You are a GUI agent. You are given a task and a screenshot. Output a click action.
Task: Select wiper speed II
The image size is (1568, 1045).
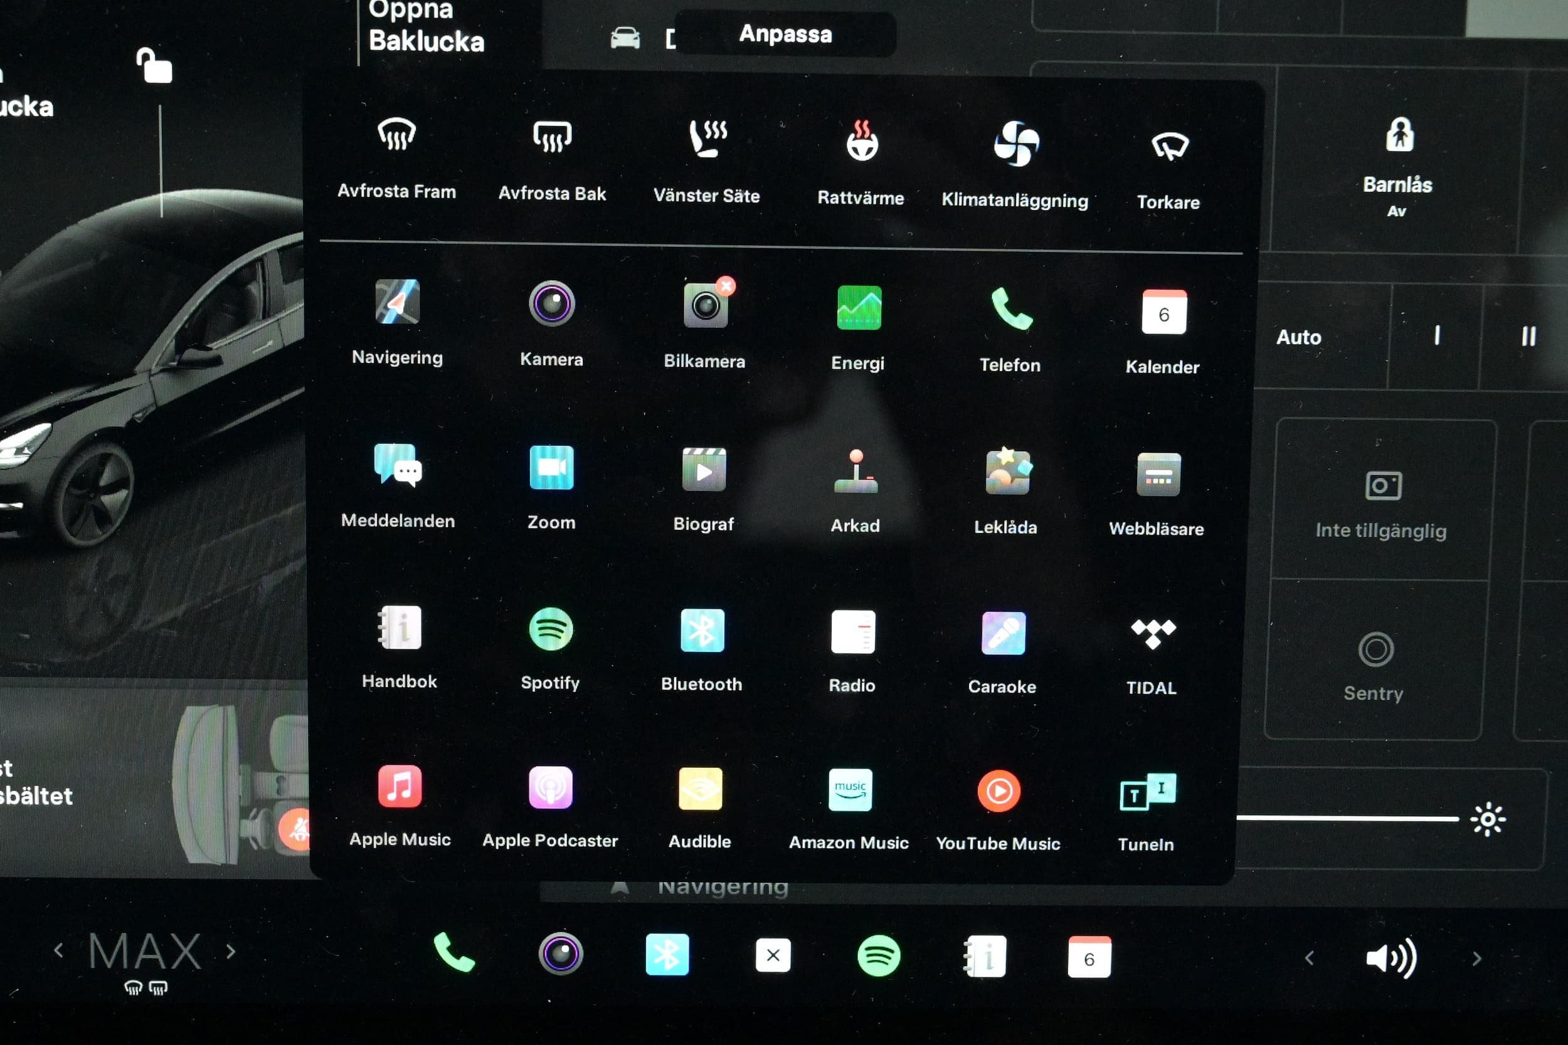(1528, 336)
